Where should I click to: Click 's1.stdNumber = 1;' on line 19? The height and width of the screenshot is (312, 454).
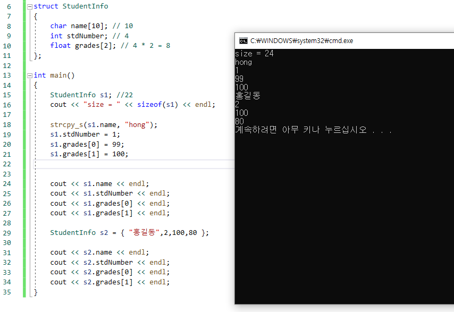point(85,134)
